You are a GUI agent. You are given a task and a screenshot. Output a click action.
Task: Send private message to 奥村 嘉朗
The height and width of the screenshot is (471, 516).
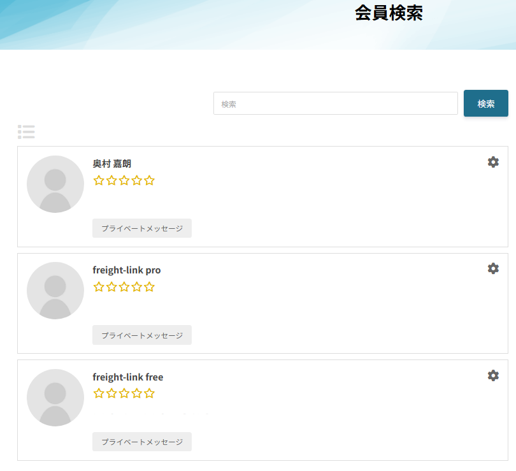coord(142,228)
